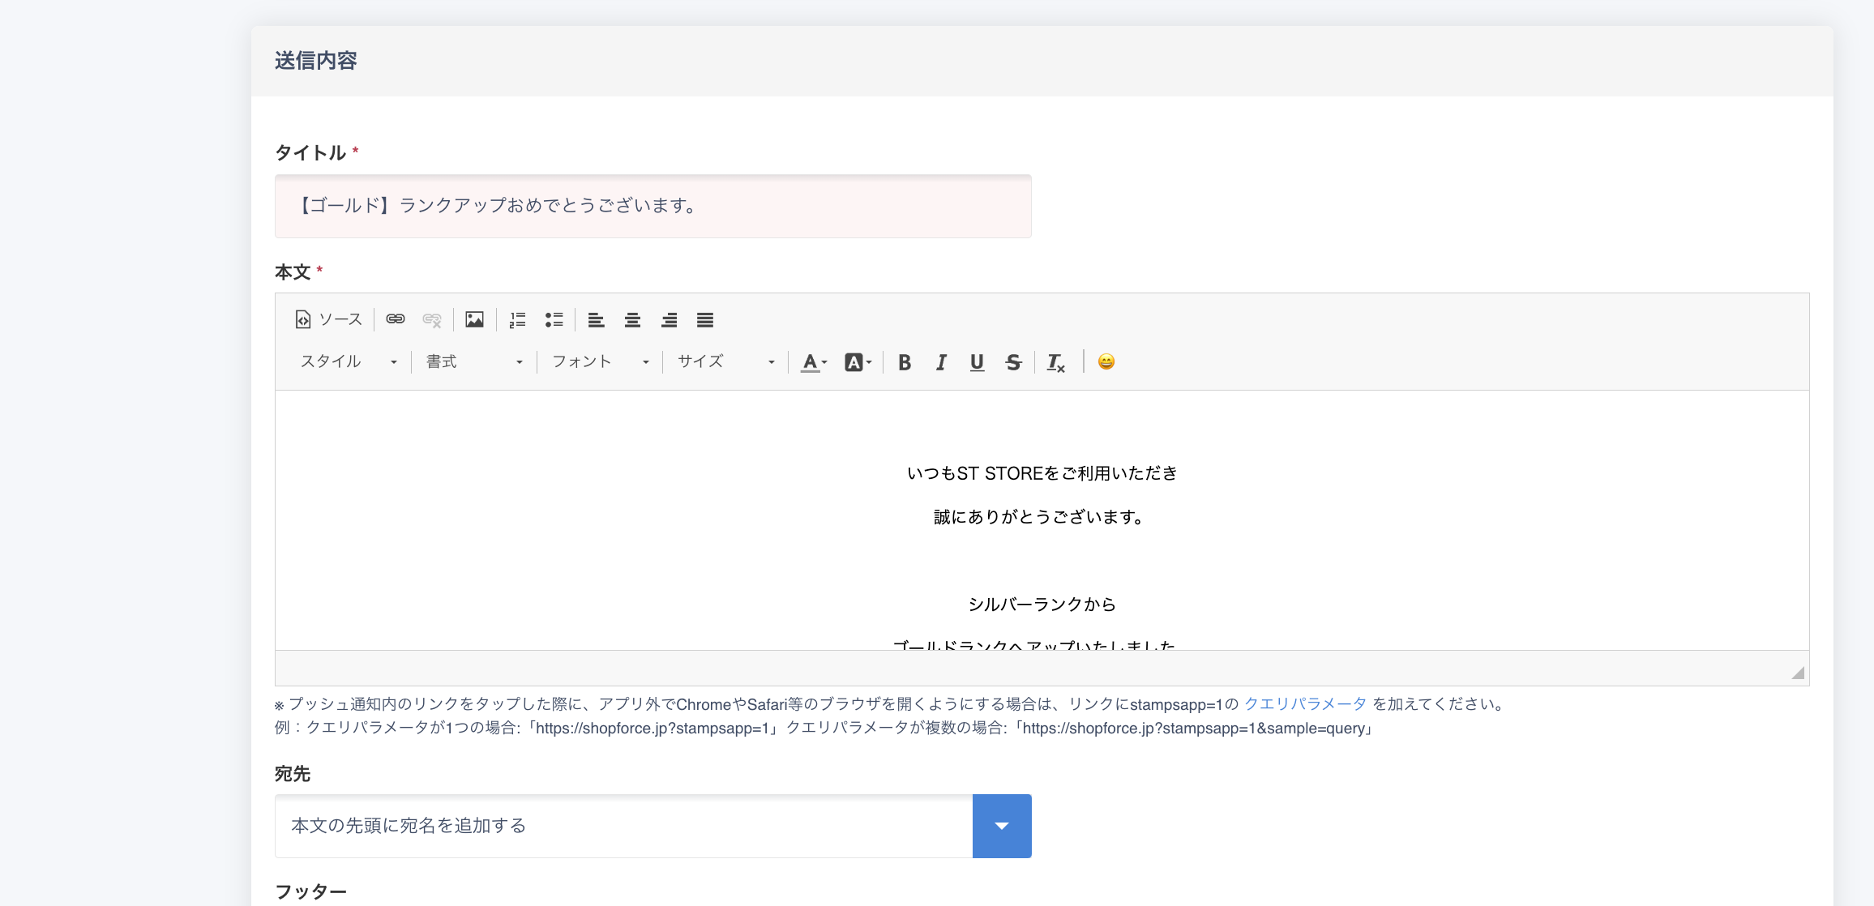Open the 書式 format dropdown
1874x906 pixels.
pyautogui.click(x=474, y=361)
